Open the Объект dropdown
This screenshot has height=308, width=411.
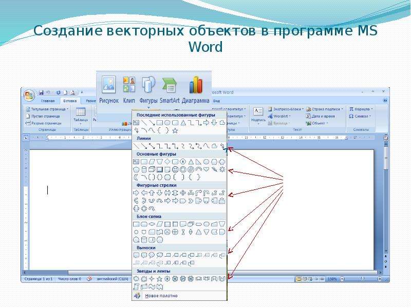click(x=317, y=123)
